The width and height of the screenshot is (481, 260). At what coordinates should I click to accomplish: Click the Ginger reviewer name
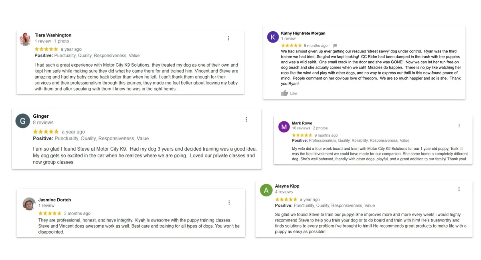pyautogui.click(x=41, y=116)
